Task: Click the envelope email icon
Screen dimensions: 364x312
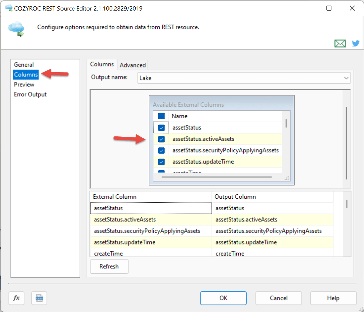Action: (x=340, y=43)
